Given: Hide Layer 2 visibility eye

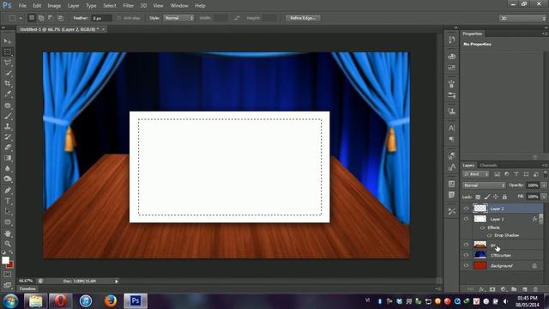Looking at the screenshot, I should point(466,209).
